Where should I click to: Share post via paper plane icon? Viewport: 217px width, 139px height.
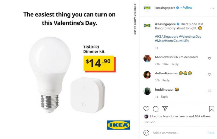165,109
